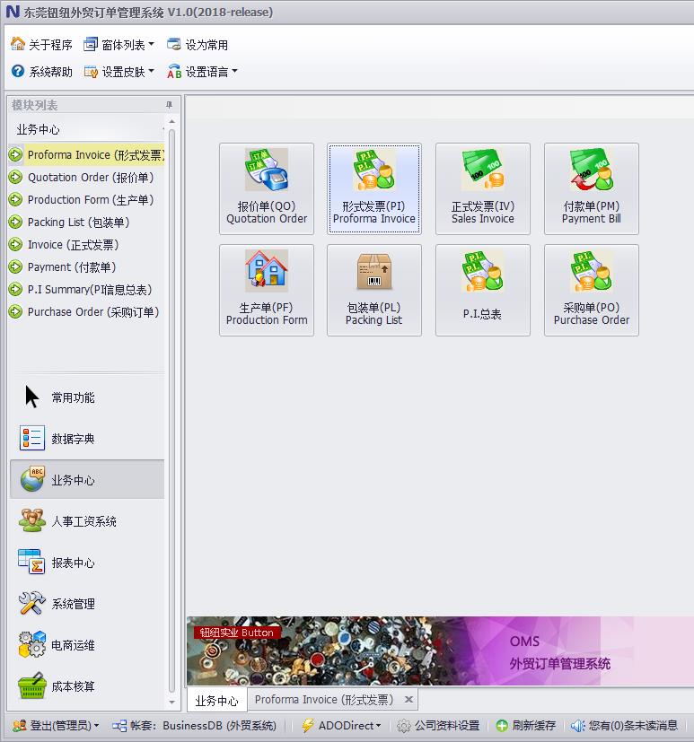Open the 设置皮肤 skin dropdown

pos(119,72)
